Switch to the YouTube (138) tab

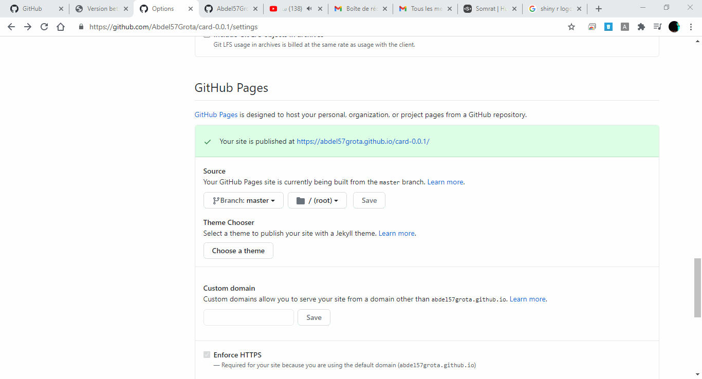click(295, 9)
